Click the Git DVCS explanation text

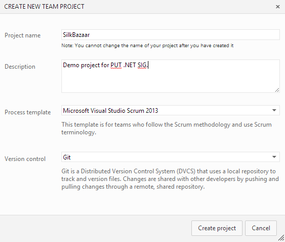click(170, 179)
